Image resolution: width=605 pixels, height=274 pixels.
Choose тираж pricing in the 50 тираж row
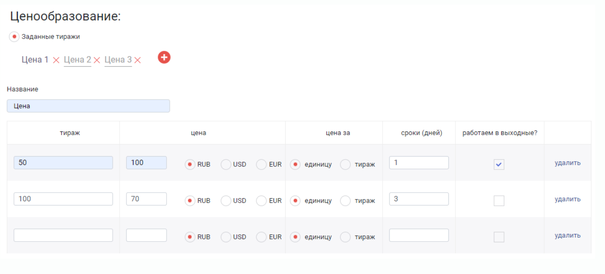(x=346, y=164)
